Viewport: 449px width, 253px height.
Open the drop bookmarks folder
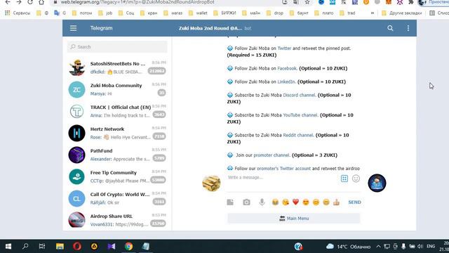[275, 13]
